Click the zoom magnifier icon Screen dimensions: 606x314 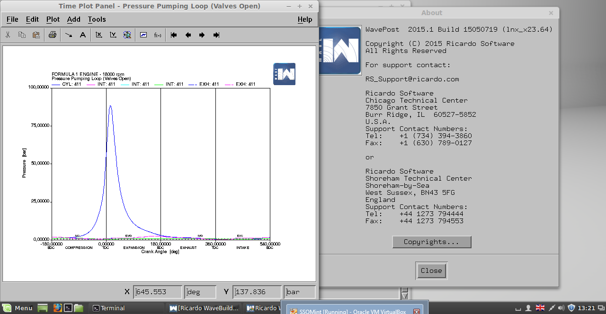[127, 35]
